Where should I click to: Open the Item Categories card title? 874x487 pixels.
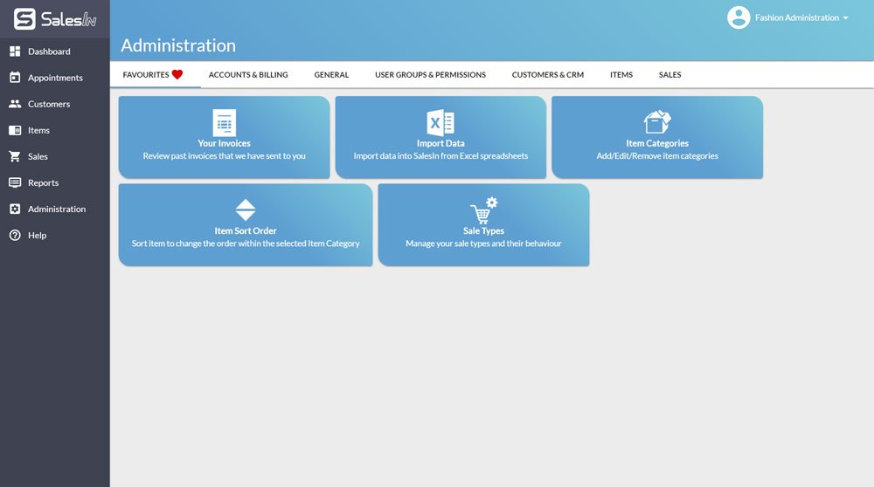657,143
